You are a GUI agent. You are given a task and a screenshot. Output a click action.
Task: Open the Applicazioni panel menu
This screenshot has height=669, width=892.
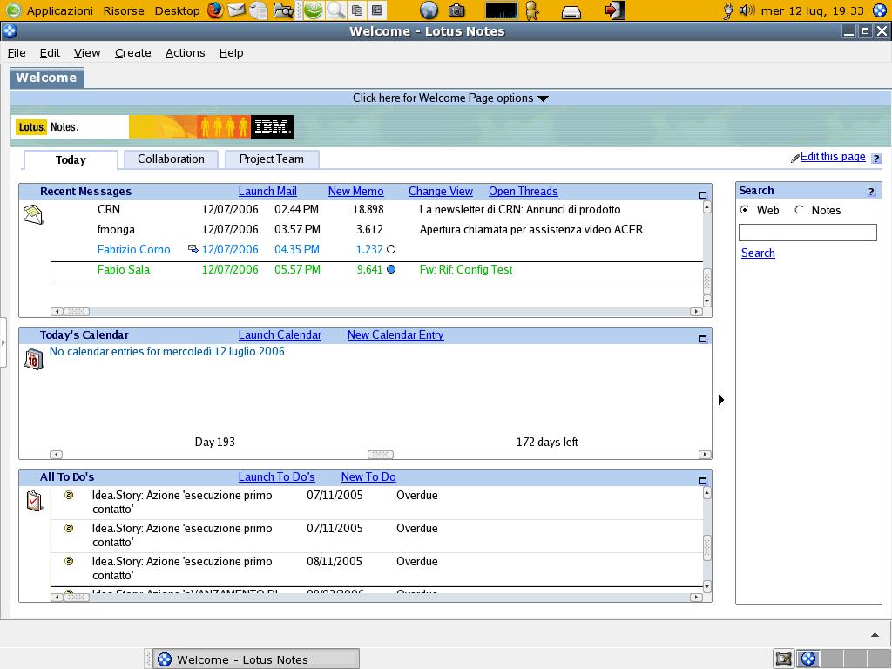pos(60,10)
